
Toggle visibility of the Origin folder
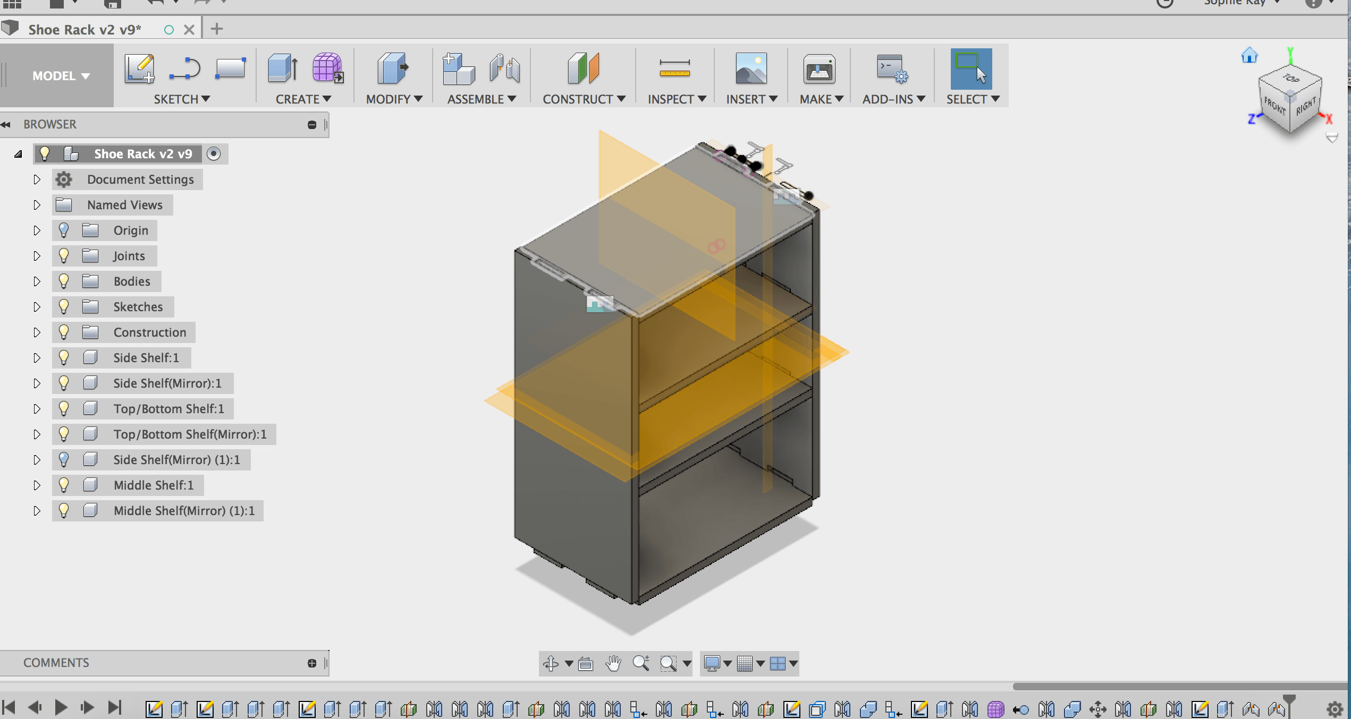click(64, 230)
